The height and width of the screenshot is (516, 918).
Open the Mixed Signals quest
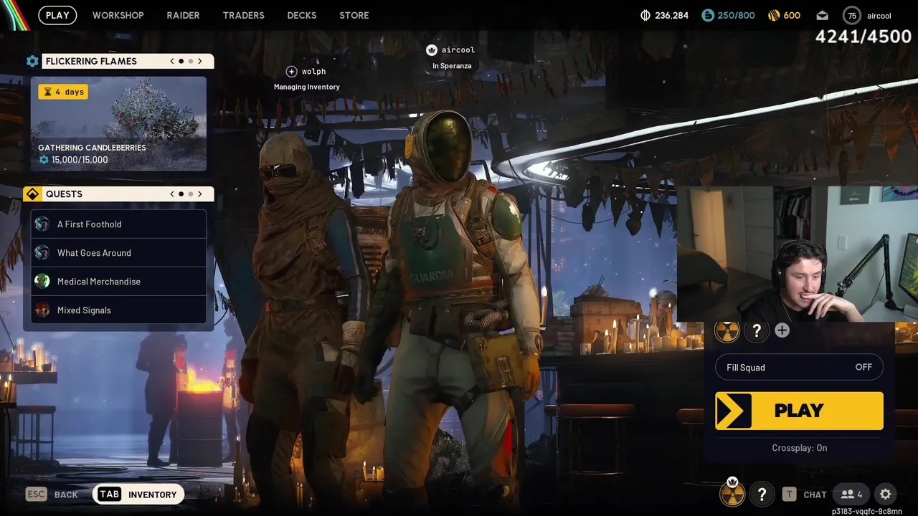118,310
